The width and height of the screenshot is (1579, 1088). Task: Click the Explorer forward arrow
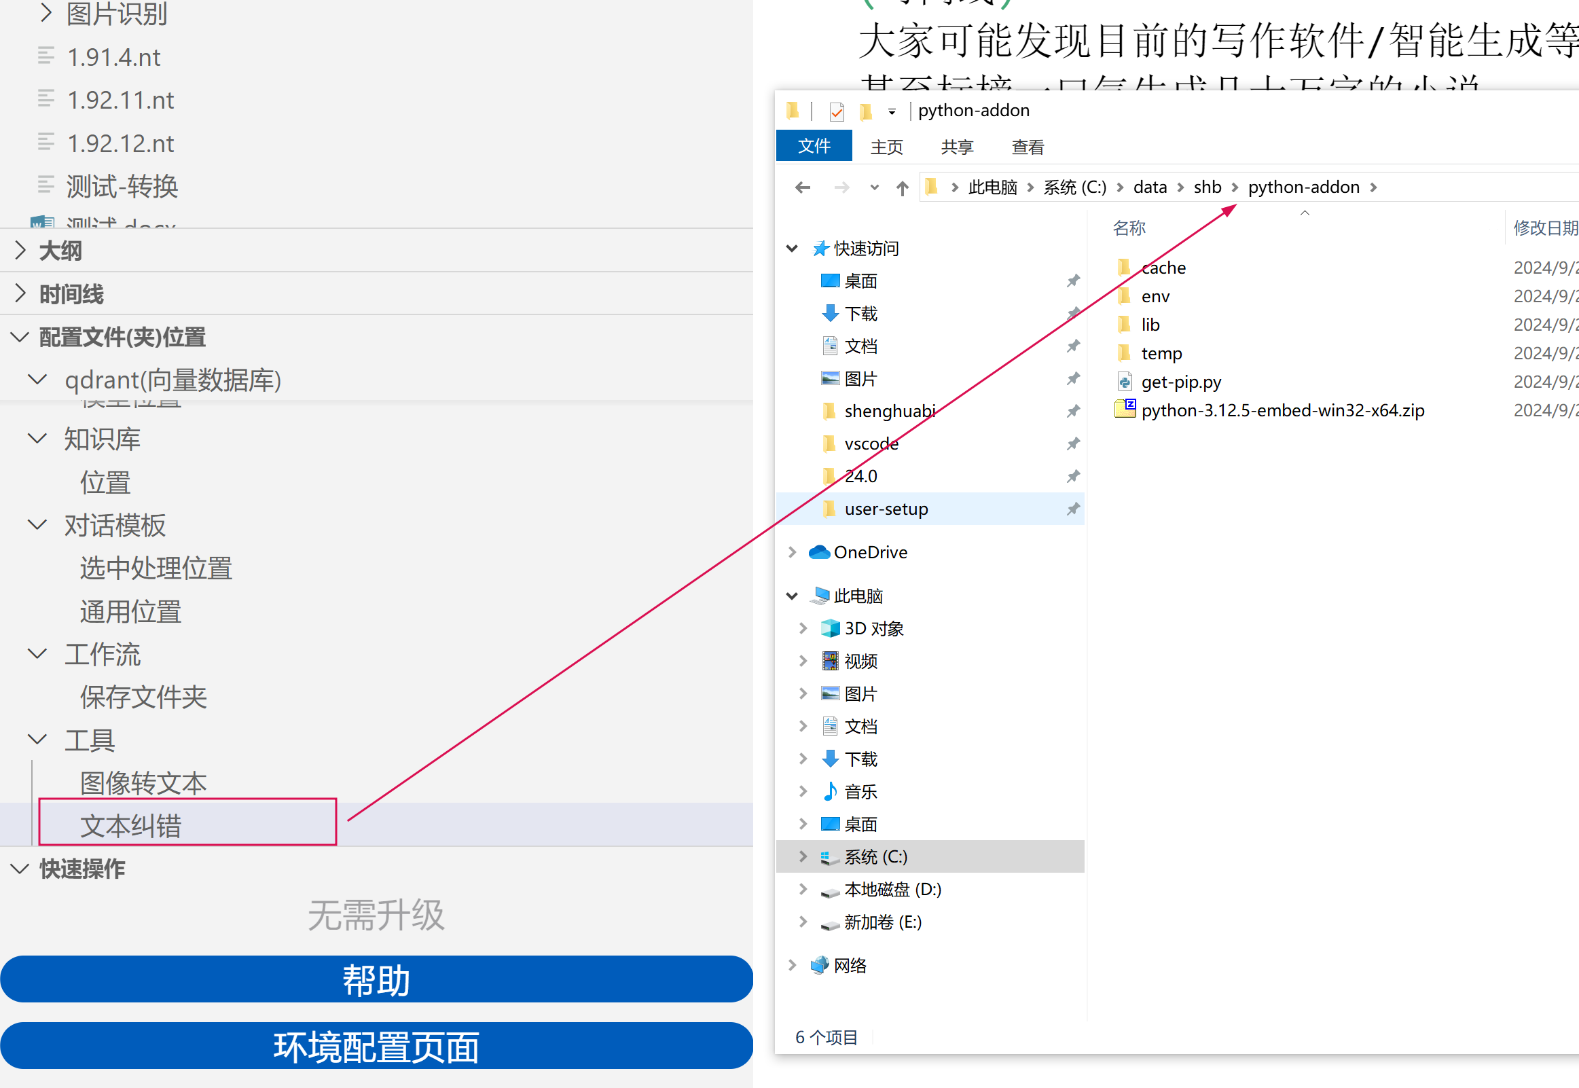point(841,187)
